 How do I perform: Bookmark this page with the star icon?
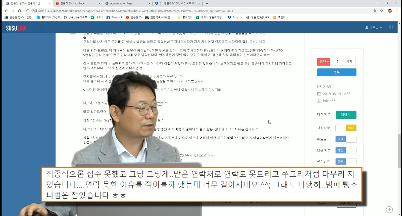[382, 11]
